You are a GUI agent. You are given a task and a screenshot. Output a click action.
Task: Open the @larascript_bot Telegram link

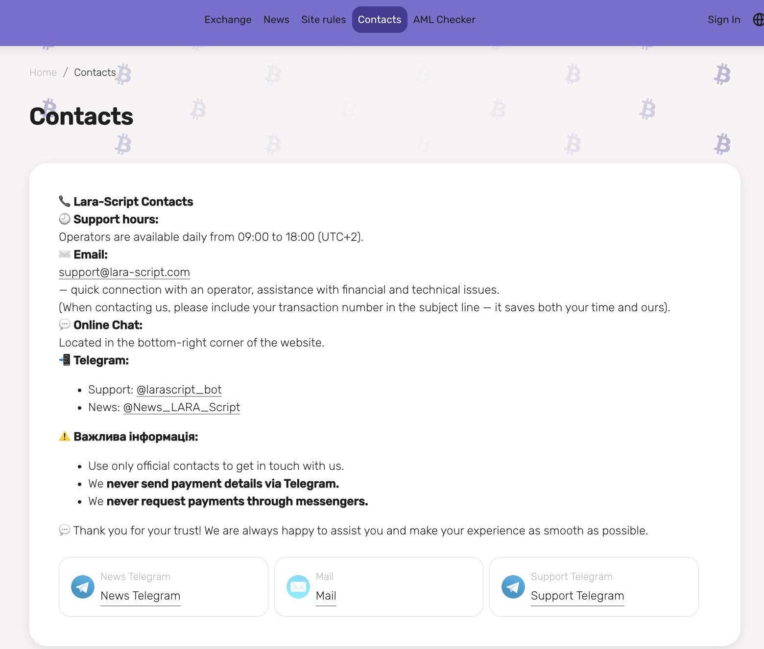(x=179, y=390)
